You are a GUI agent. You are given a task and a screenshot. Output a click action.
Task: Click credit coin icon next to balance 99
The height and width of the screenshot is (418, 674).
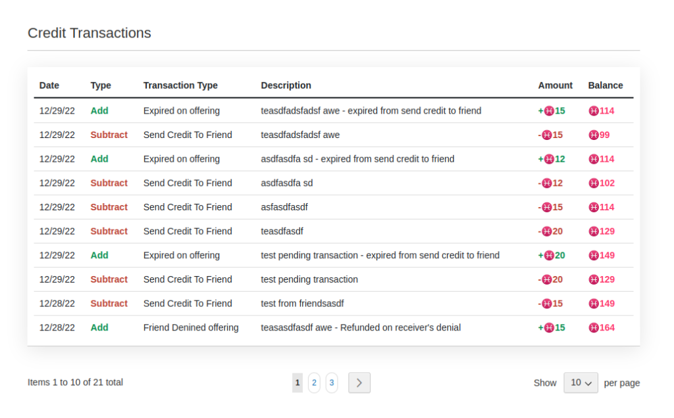(x=594, y=135)
